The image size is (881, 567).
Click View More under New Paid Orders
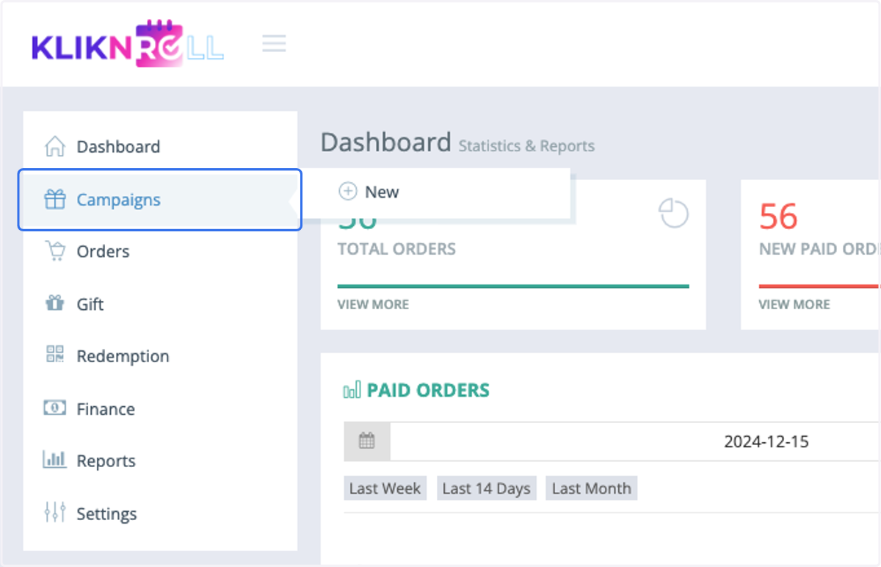click(794, 304)
